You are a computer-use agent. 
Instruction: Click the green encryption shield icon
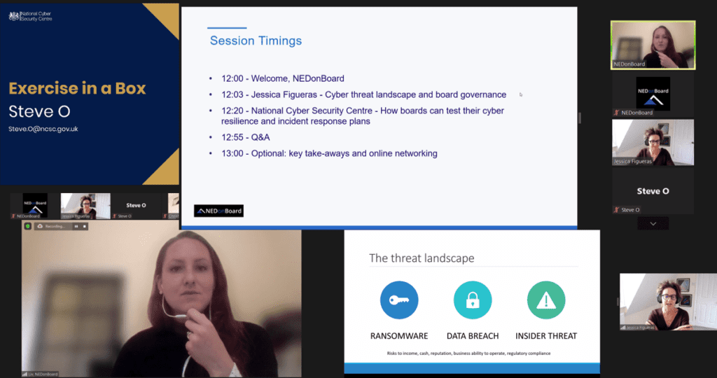(28, 226)
